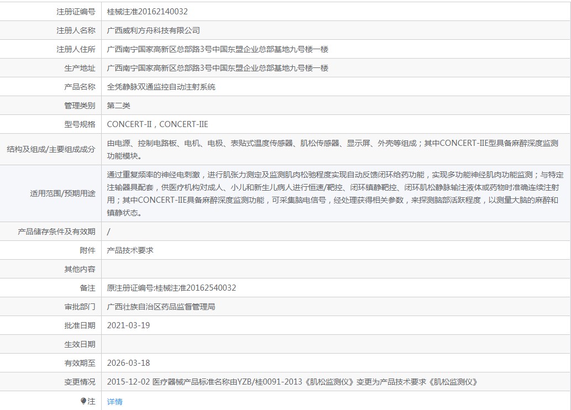Screen dimensions: 571x410
Task: Select approval date 2021-03-19
Action: coord(128,325)
